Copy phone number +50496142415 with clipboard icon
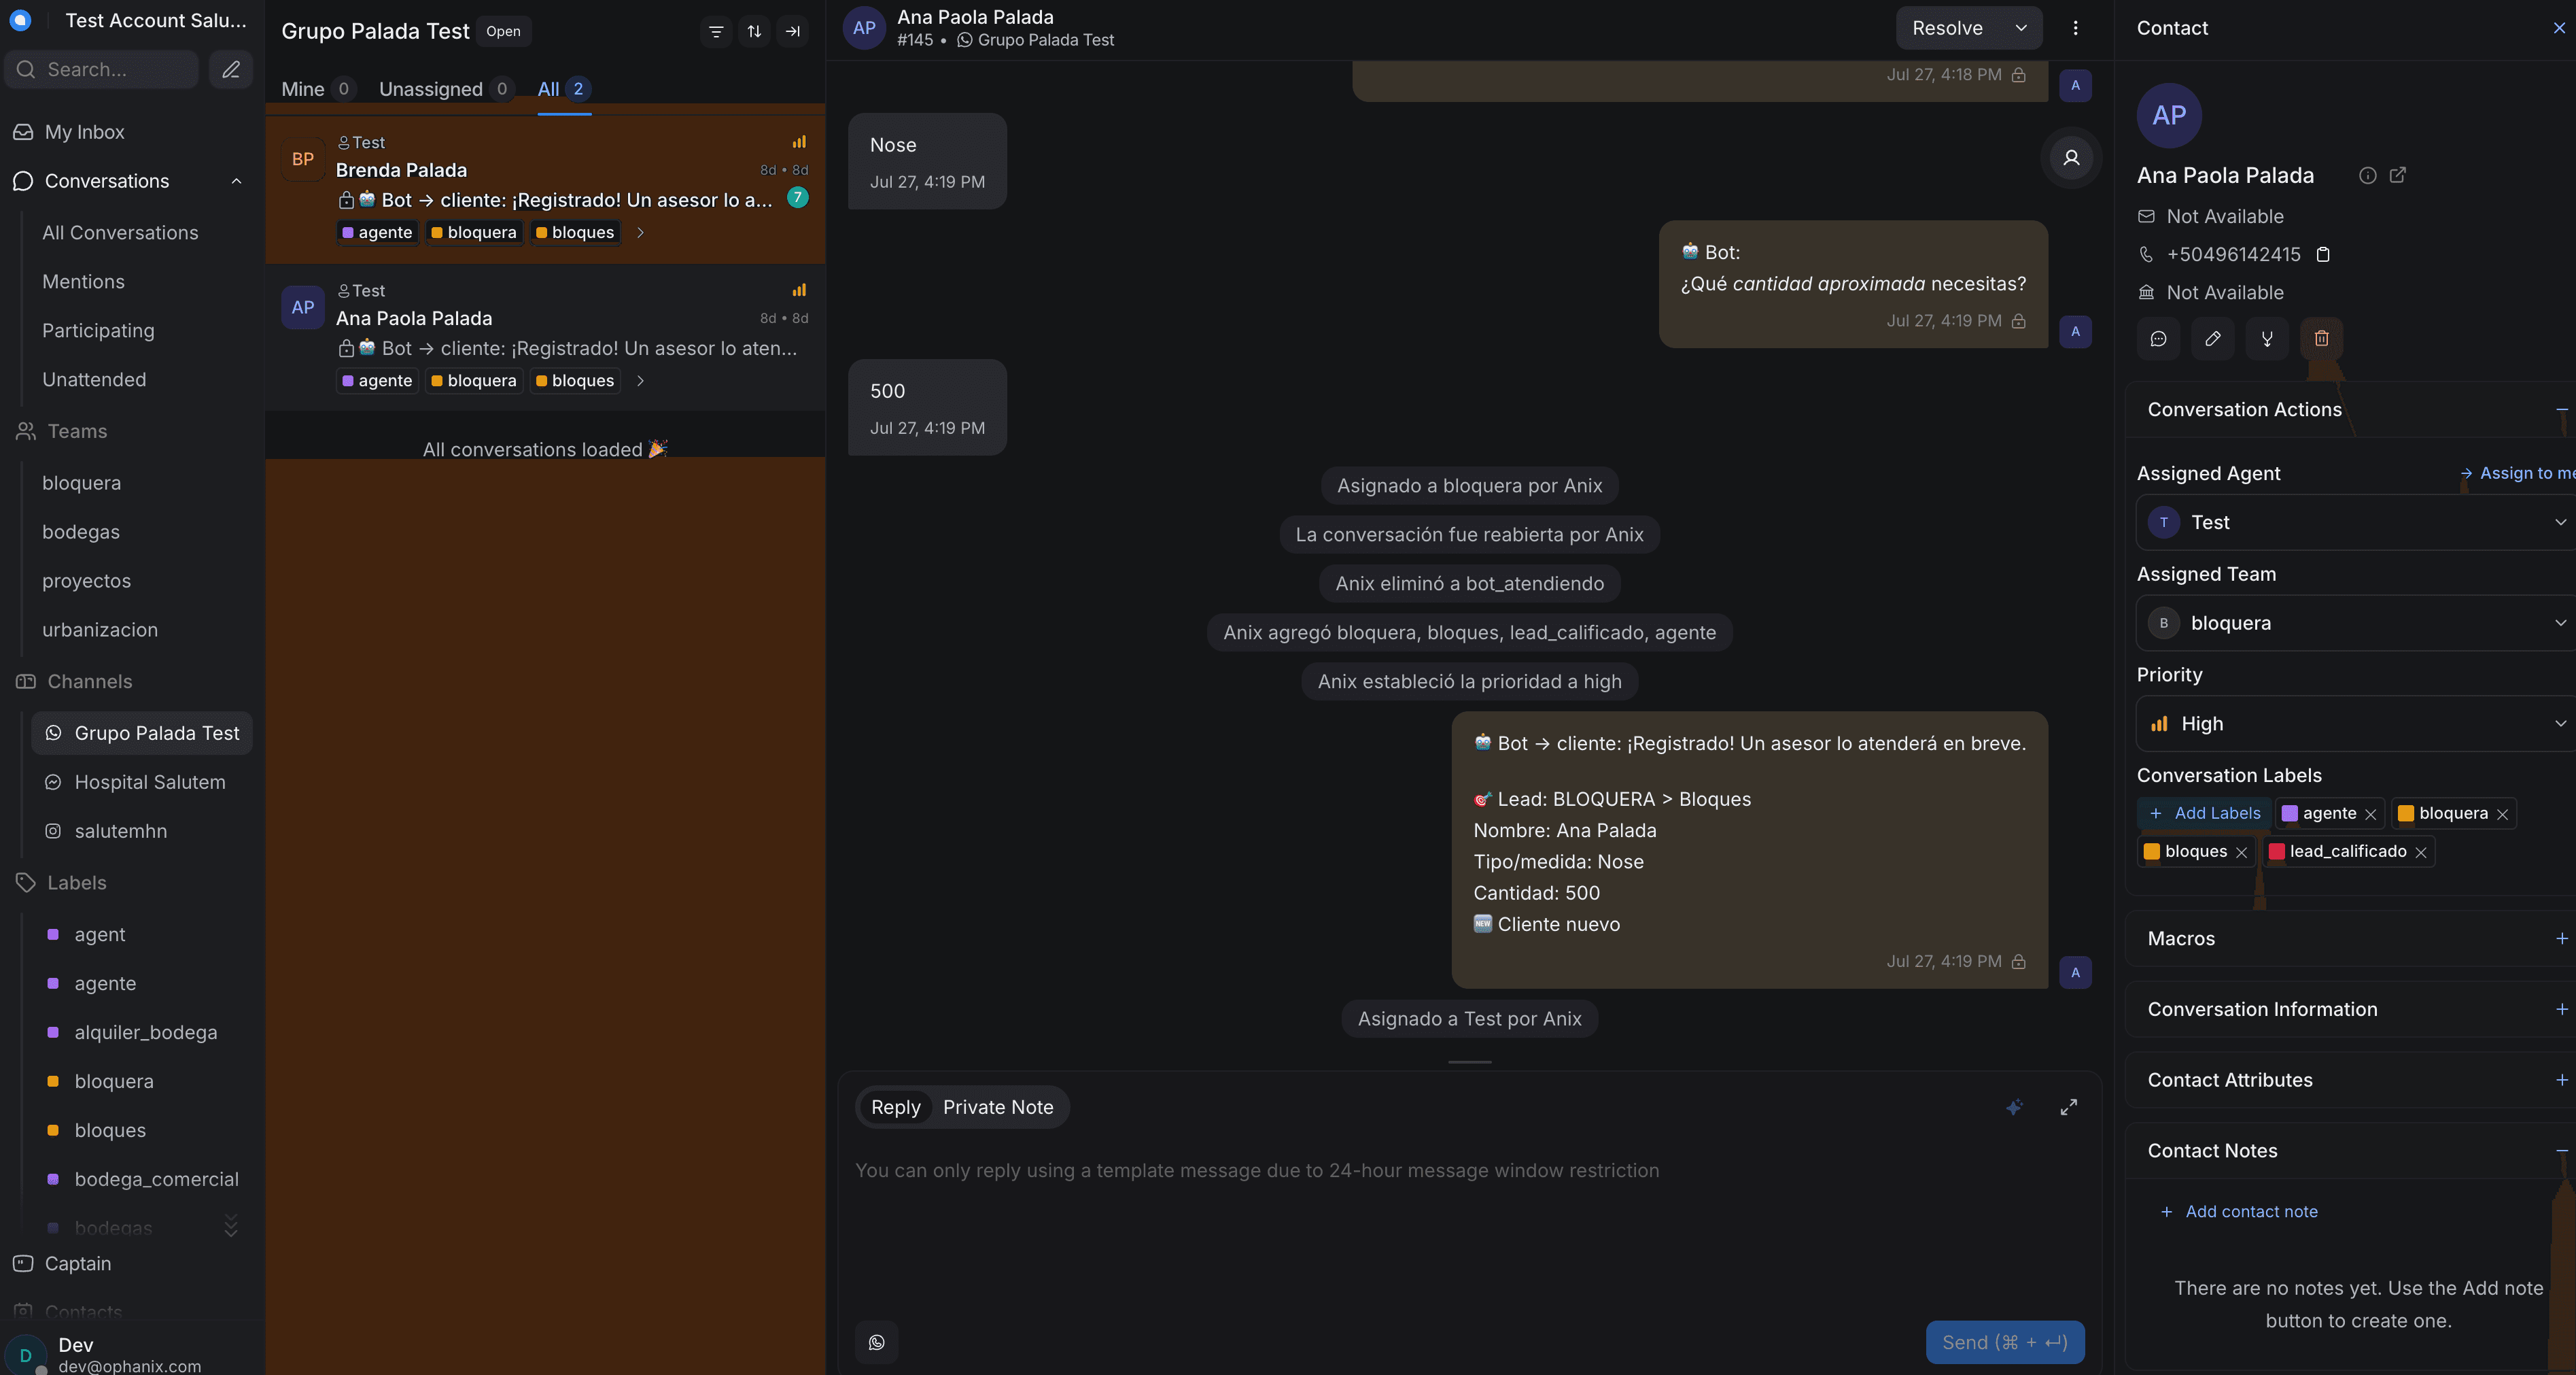This screenshot has width=2576, height=1375. click(x=2323, y=254)
